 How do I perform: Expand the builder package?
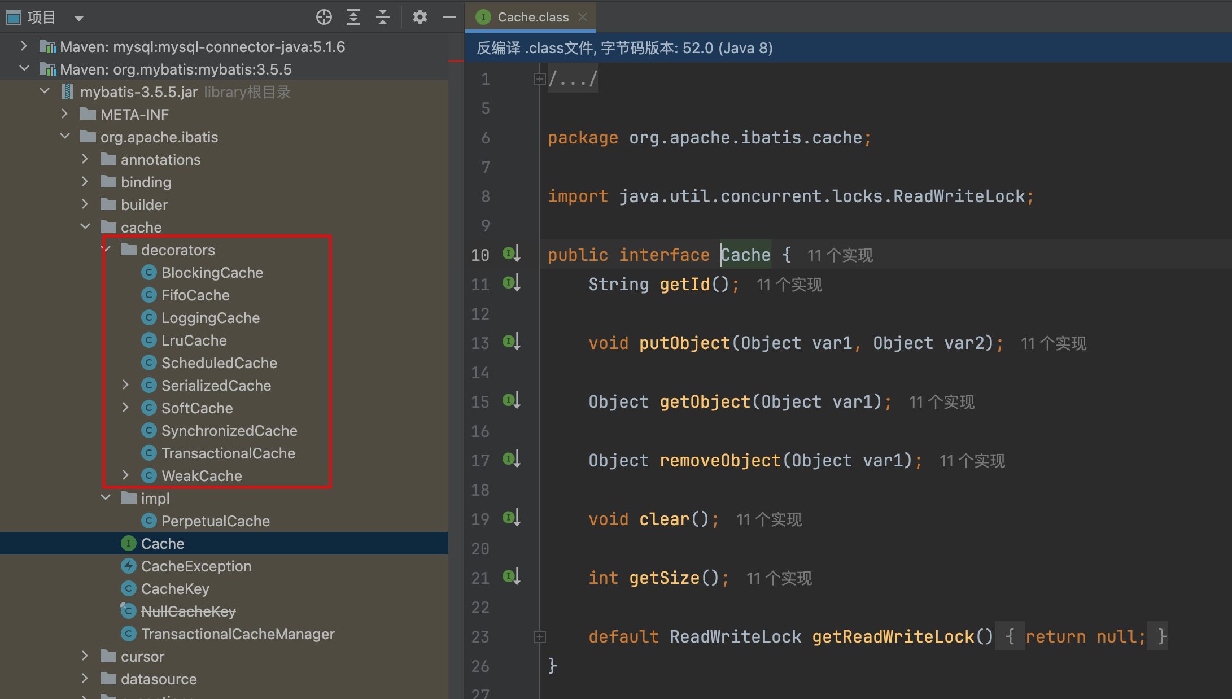85,204
